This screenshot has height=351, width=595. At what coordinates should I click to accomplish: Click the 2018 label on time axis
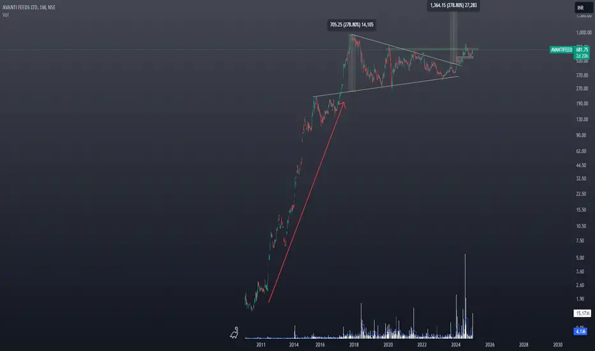[354, 345]
